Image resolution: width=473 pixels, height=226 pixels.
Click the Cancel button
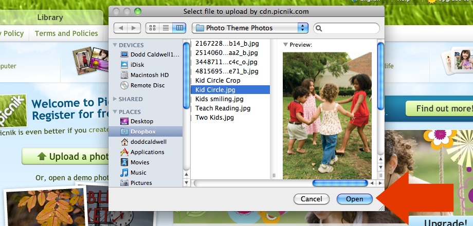coord(312,199)
